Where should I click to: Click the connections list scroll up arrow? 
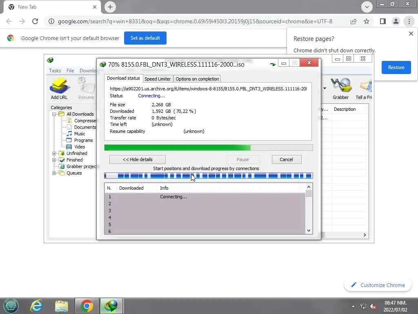(309, 187)
